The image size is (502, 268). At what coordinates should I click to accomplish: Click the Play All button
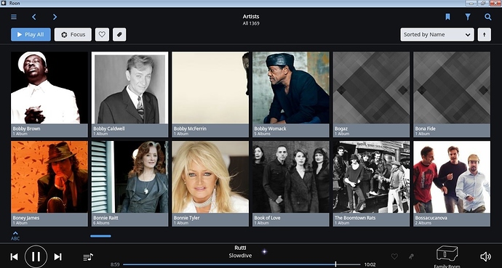31,34
